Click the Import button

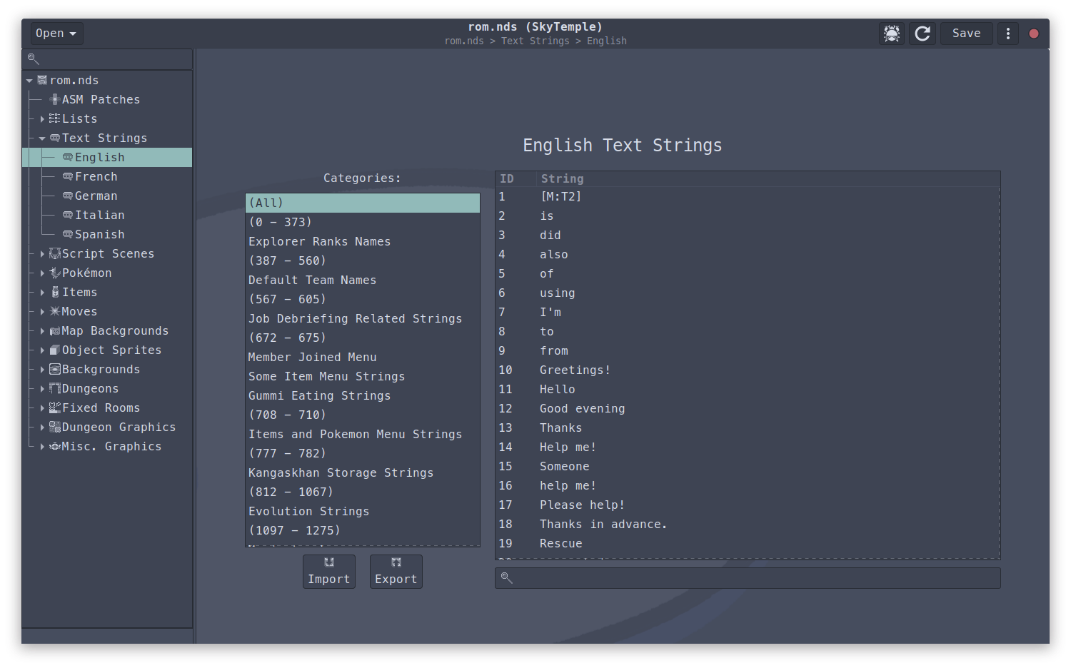point(329,572)
